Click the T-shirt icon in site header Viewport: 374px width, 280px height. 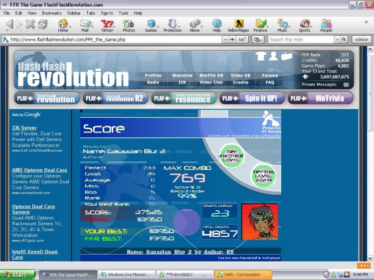click(260, 56)
